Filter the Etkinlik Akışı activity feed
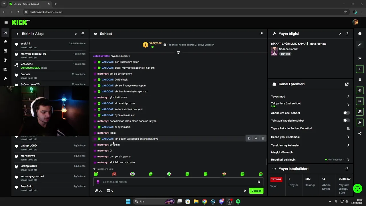 tap(76, 34)
